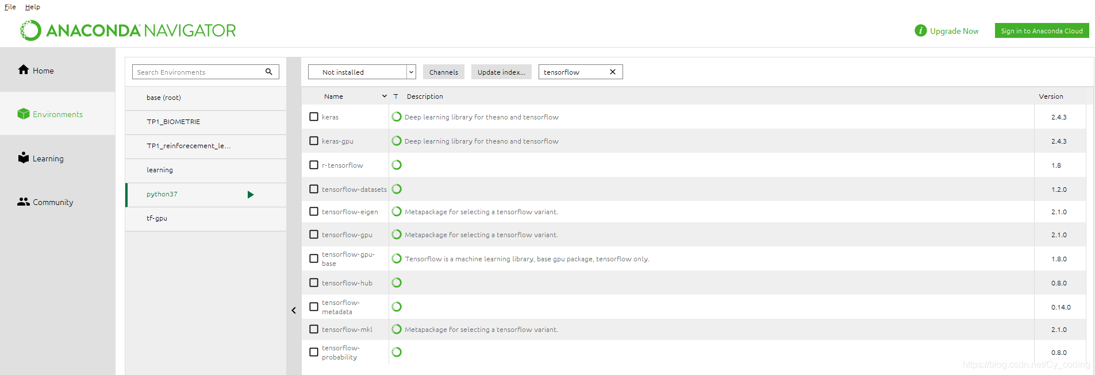Open the Not installed filter dropdown
Image resolution: width=1095 pixels, height=375 pixels.
click(x=362, y=72)
